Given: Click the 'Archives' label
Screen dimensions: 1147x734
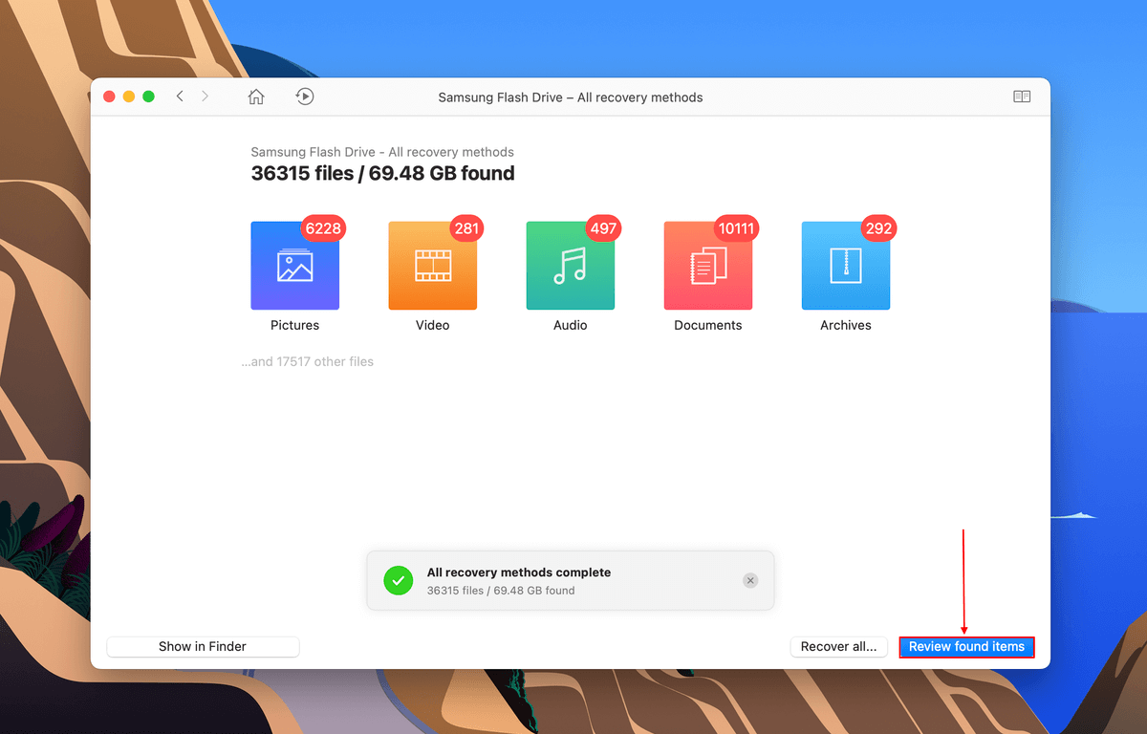Looking at the screenshot, I should coord(845,325).
